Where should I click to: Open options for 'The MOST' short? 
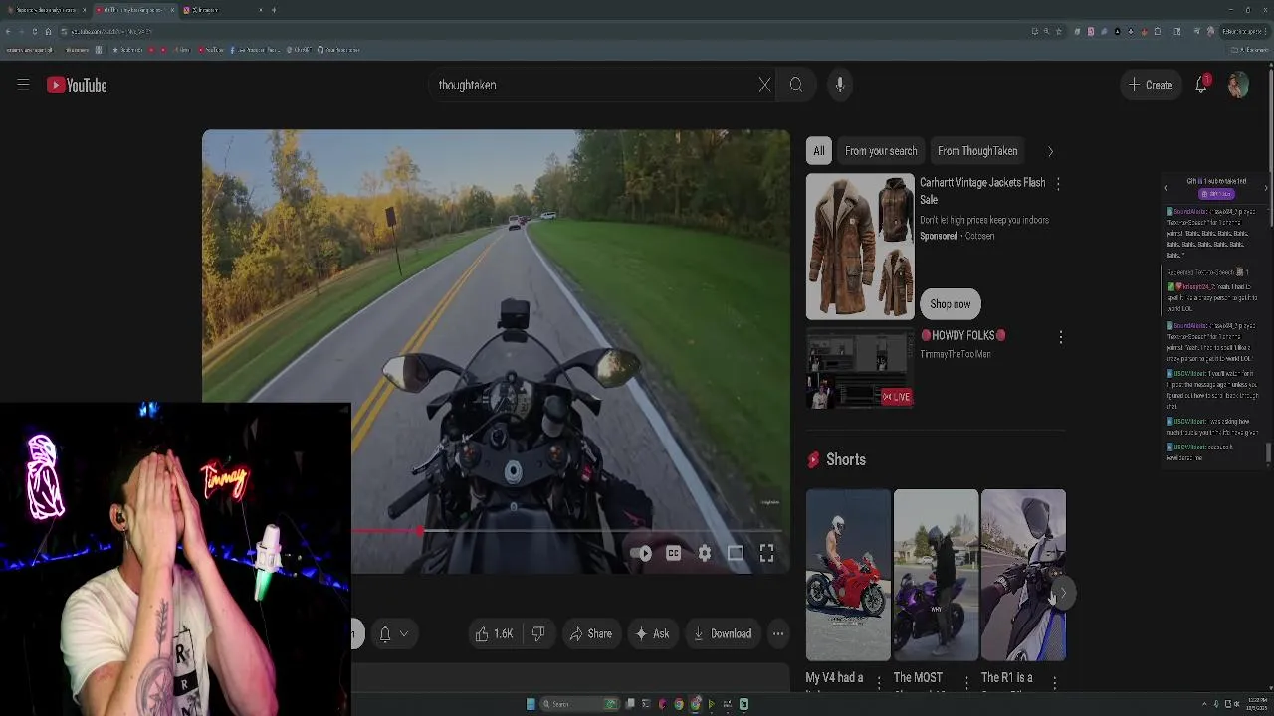click(x=965, y=682)
